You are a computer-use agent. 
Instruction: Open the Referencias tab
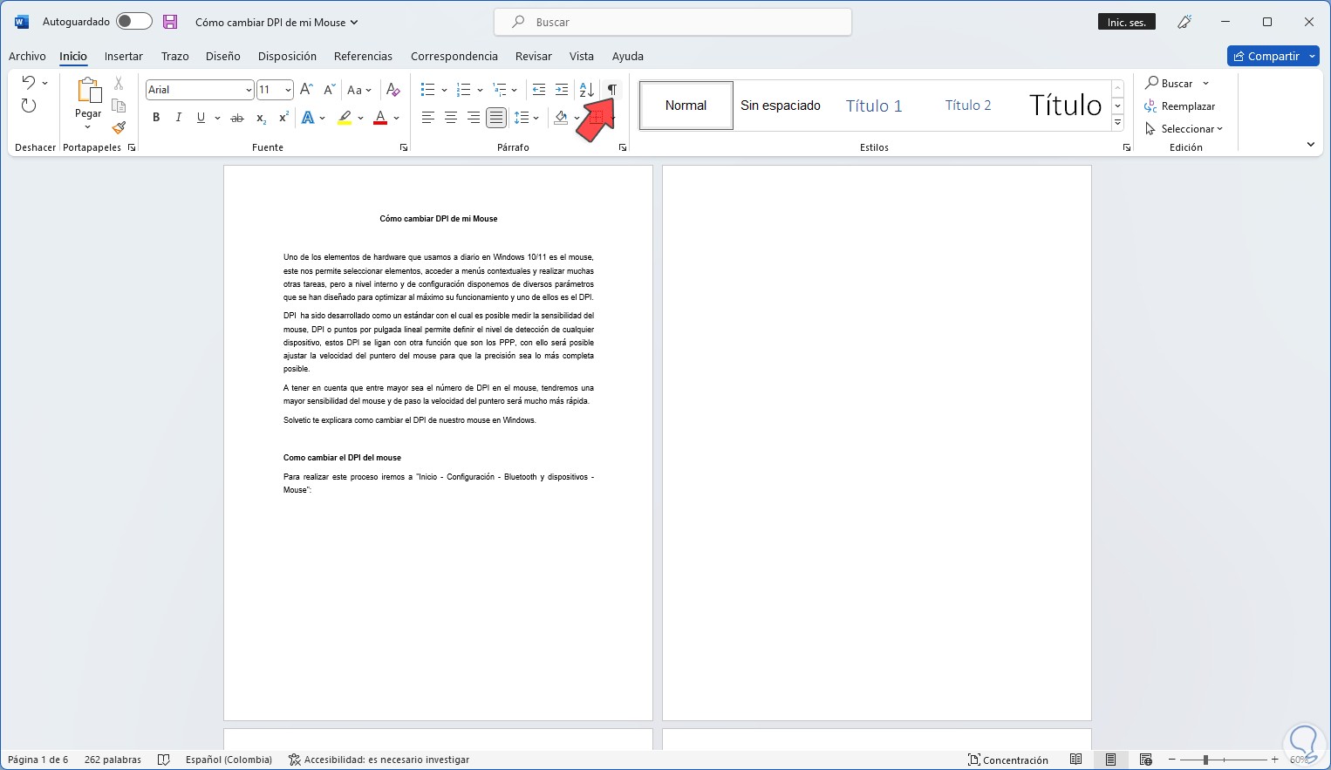pos(363,57)
